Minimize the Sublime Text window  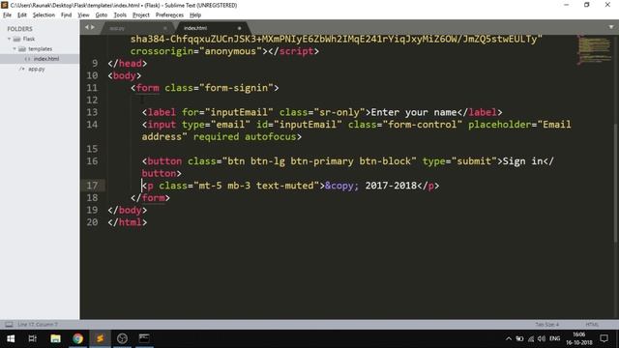pyautogui.click(x=567, y=5)
